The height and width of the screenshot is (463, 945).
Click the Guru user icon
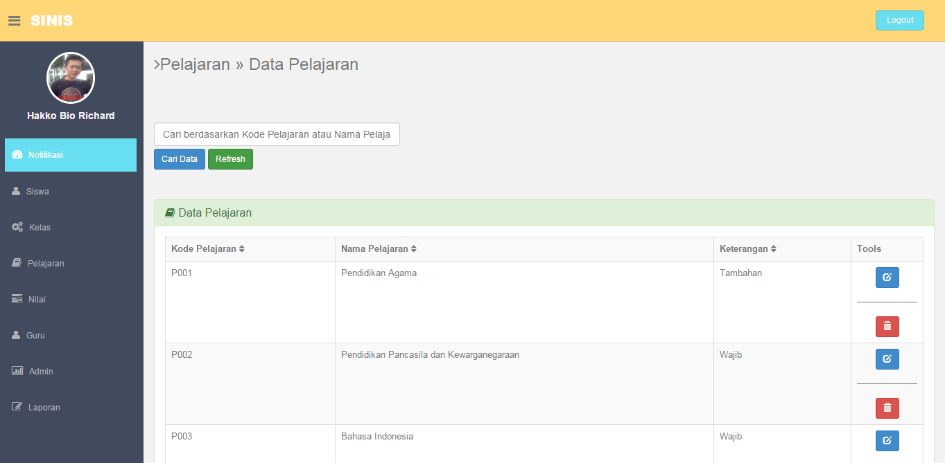tap(16, 335)
